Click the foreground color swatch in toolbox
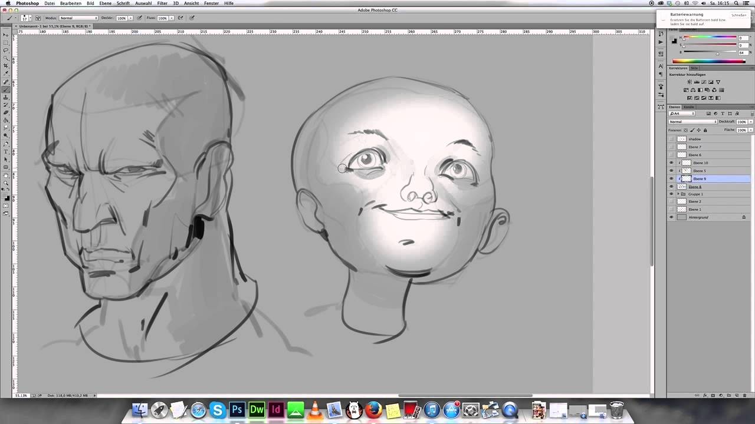 point(5,197)
